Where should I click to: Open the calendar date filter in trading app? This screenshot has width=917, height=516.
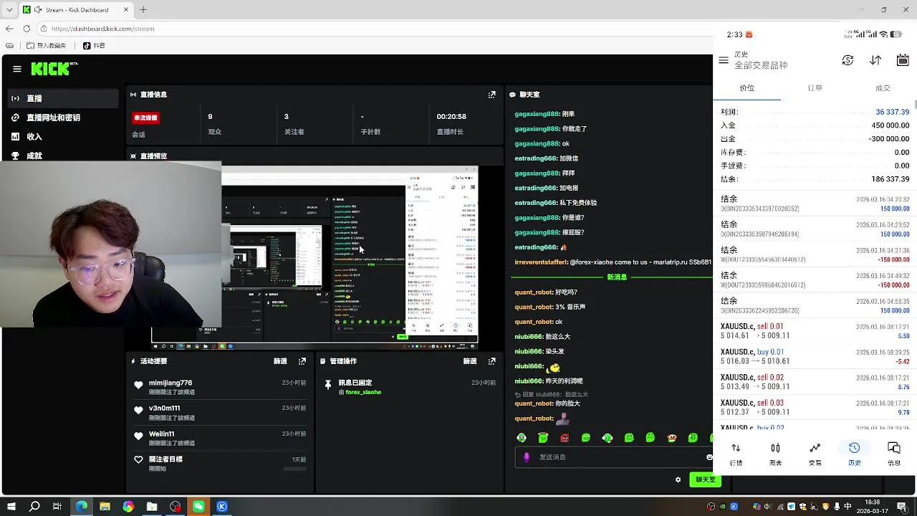pyautogui.click(x=903, y=60)
